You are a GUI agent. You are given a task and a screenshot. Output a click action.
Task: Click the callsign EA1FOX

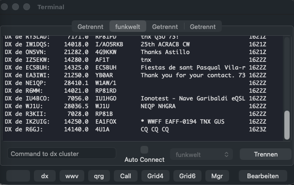[106, 122]
